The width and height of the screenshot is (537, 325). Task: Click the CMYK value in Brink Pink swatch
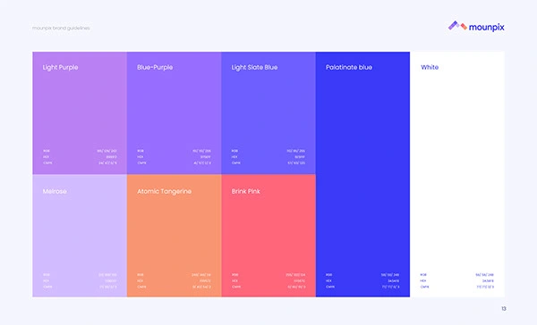296,287
